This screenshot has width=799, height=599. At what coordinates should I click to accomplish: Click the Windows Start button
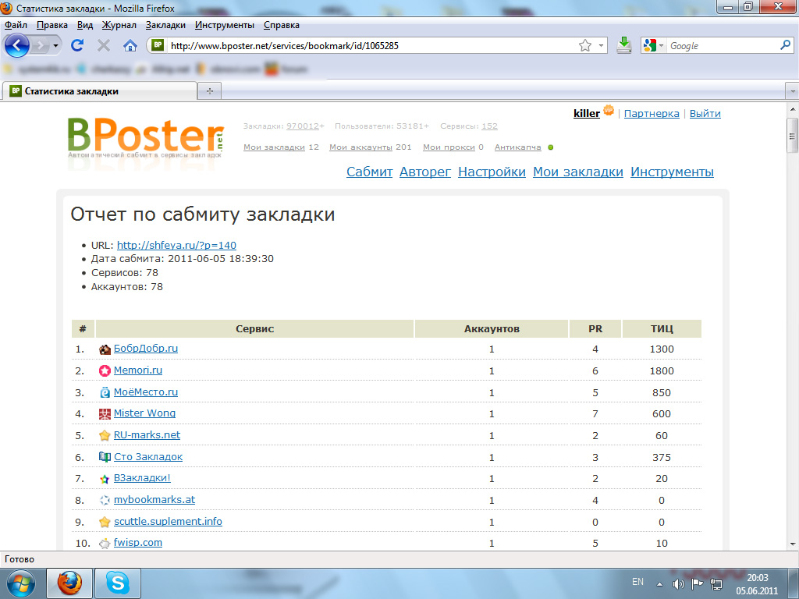(20, 583)
